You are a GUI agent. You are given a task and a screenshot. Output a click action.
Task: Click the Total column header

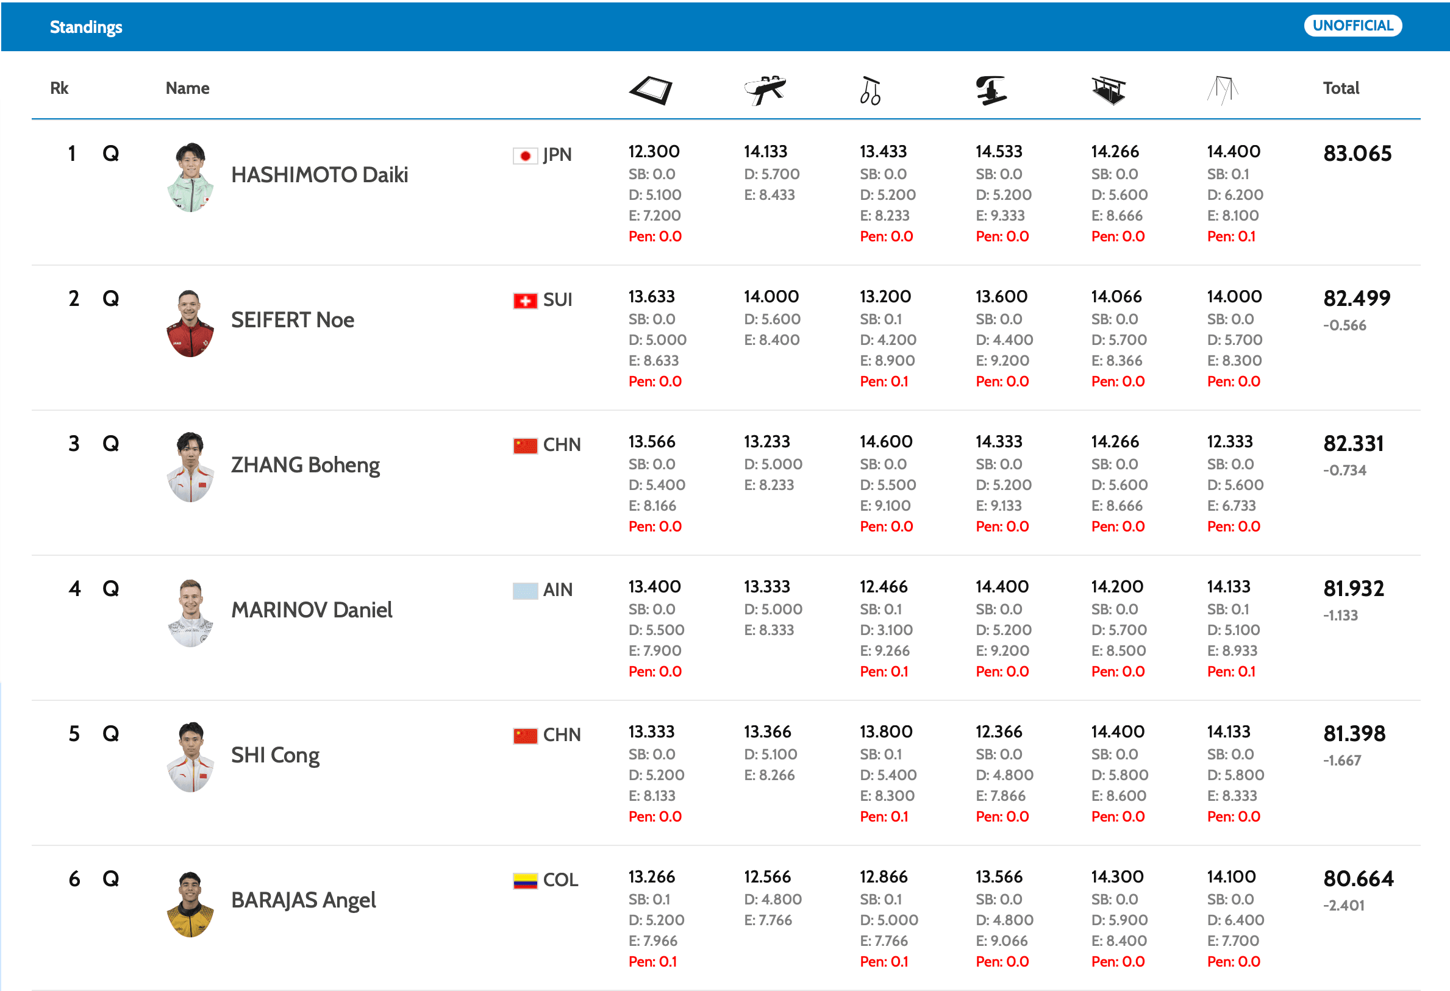(x=1340, y=88)
